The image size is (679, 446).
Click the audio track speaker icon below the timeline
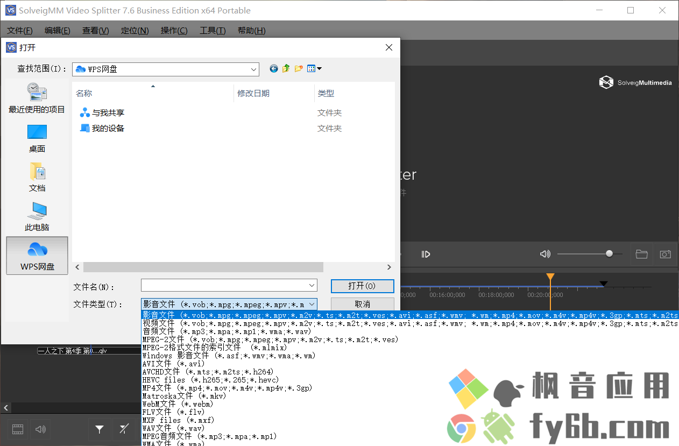(40, 429)
